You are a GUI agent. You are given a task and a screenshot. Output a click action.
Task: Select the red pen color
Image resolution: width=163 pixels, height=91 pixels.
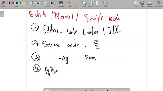click(13, 3)
